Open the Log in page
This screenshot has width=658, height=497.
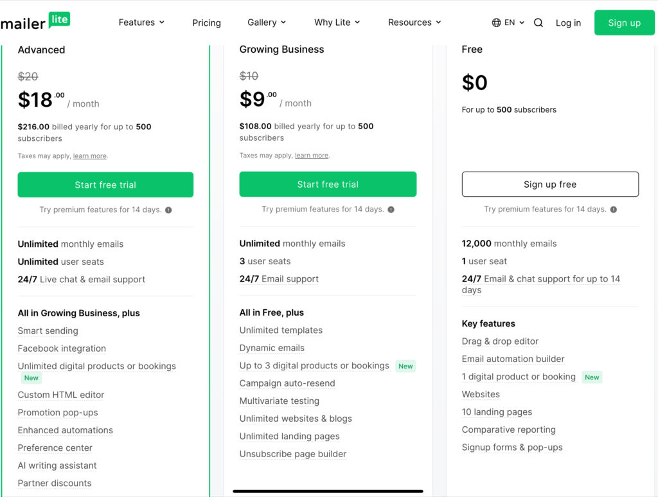coord(568,23)
